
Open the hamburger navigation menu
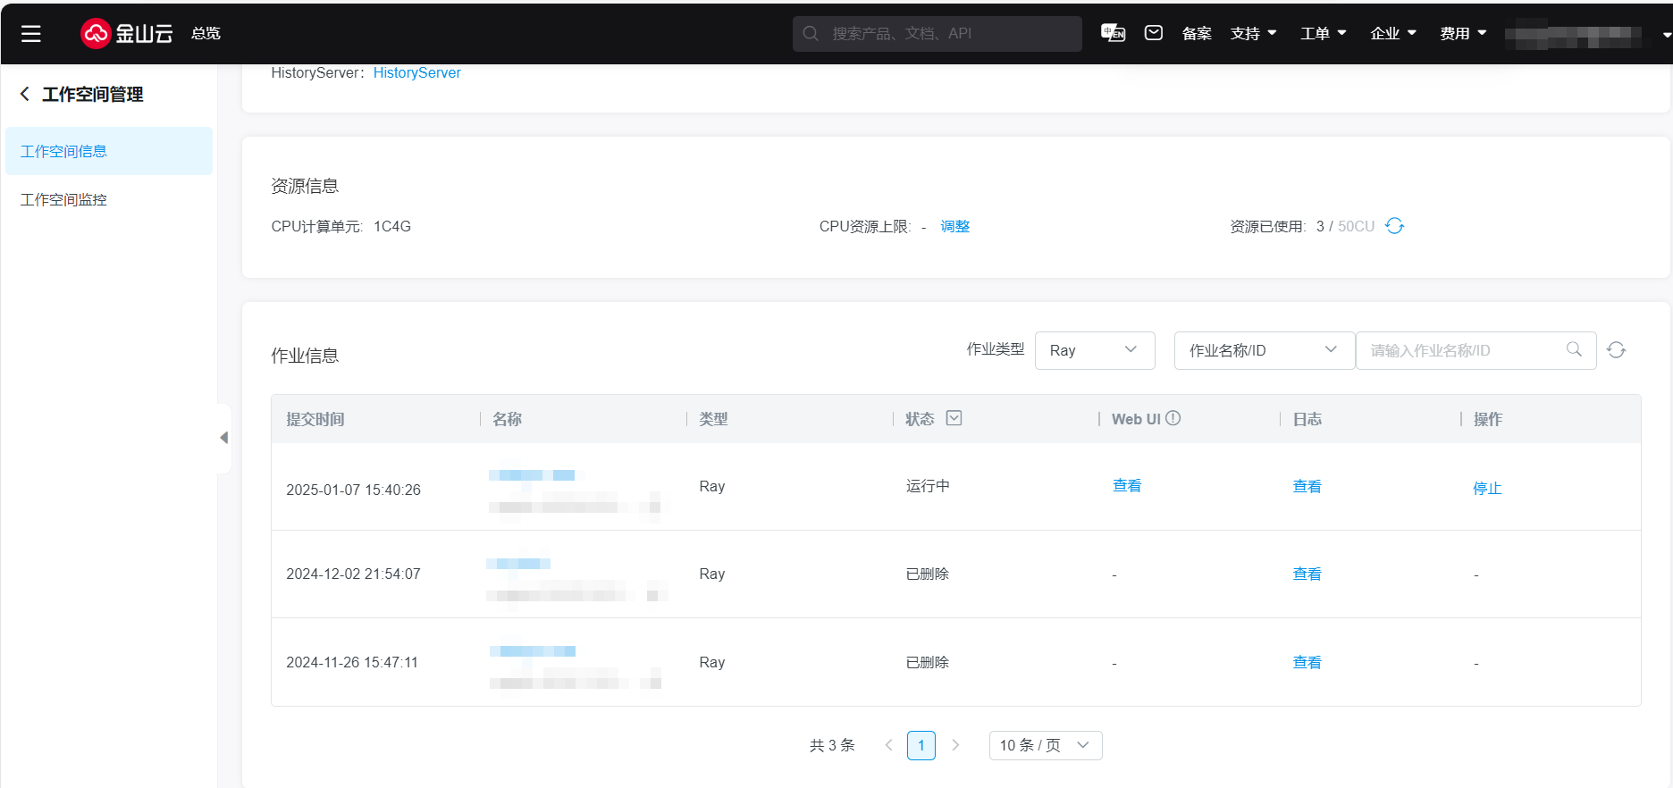pos(31,34)
